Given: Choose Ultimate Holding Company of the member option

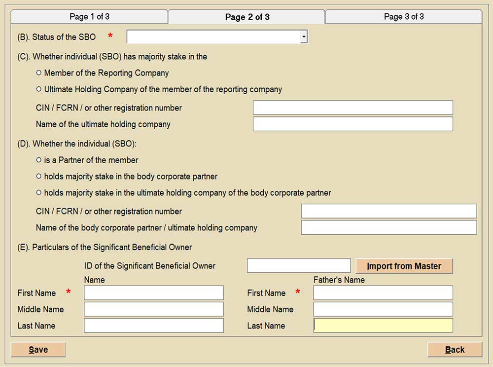Looking at the screenshot, I should coord(39,89).
